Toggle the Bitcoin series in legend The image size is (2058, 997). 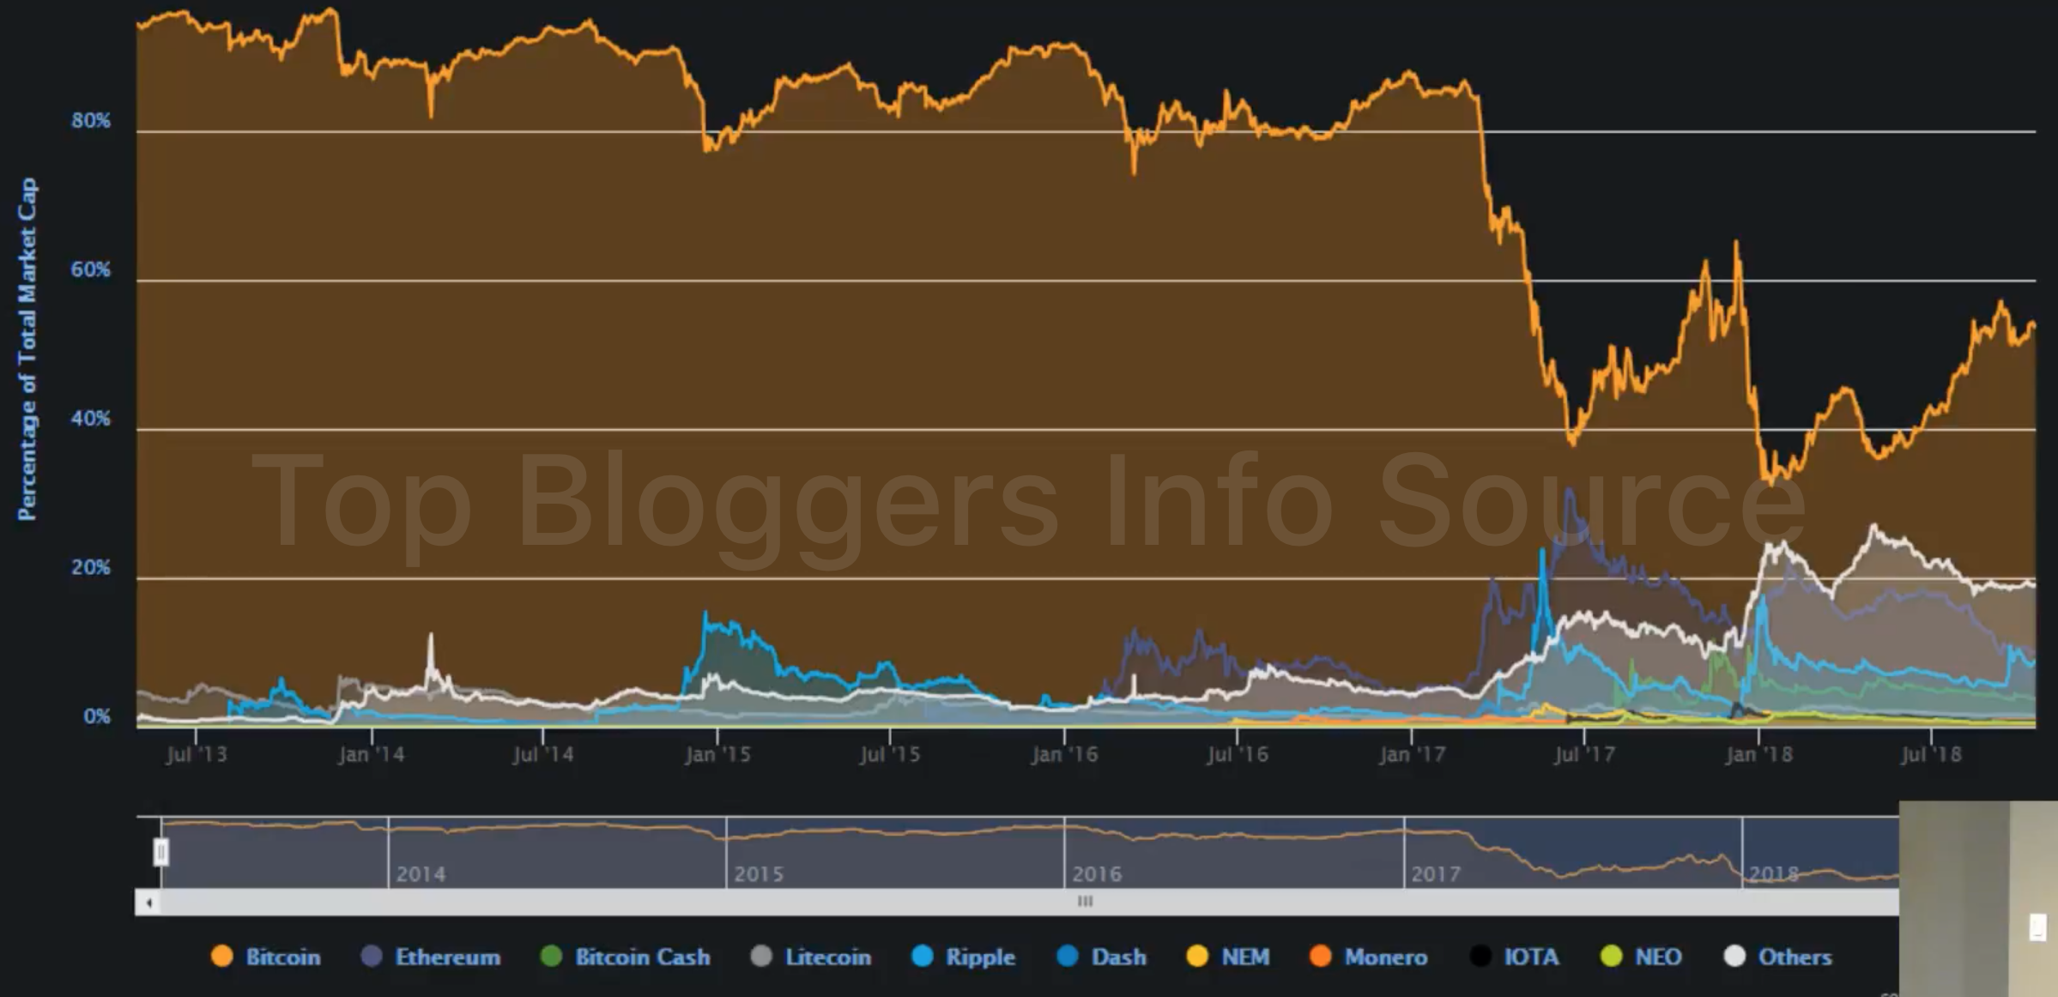[282, 957]
